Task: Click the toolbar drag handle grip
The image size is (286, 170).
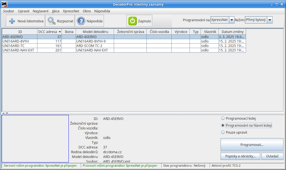Action: pyautogui.click(x=4, y=21)
